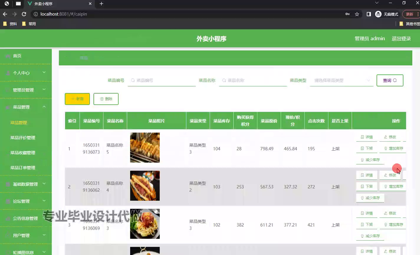Click 修改 for dish 菜品名称4
Viewport: 420px width, 255px height.
(390, 175)
